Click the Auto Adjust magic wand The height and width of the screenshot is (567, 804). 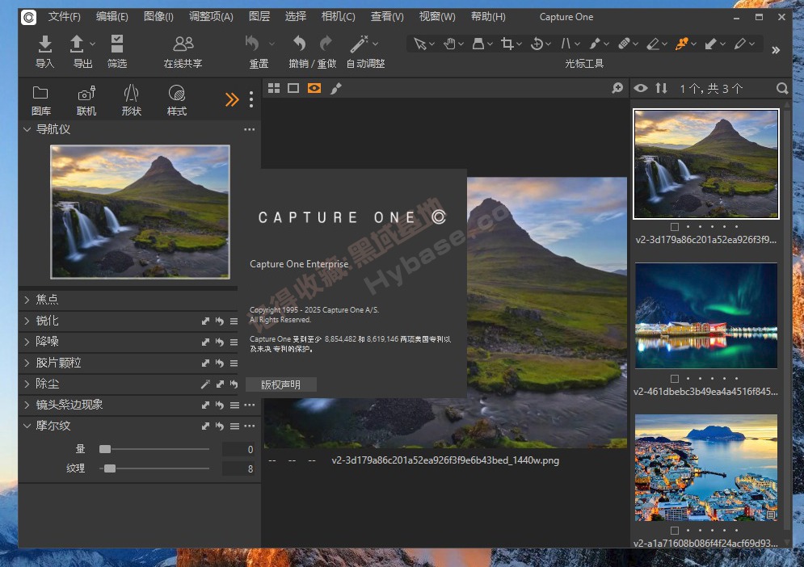359,44
